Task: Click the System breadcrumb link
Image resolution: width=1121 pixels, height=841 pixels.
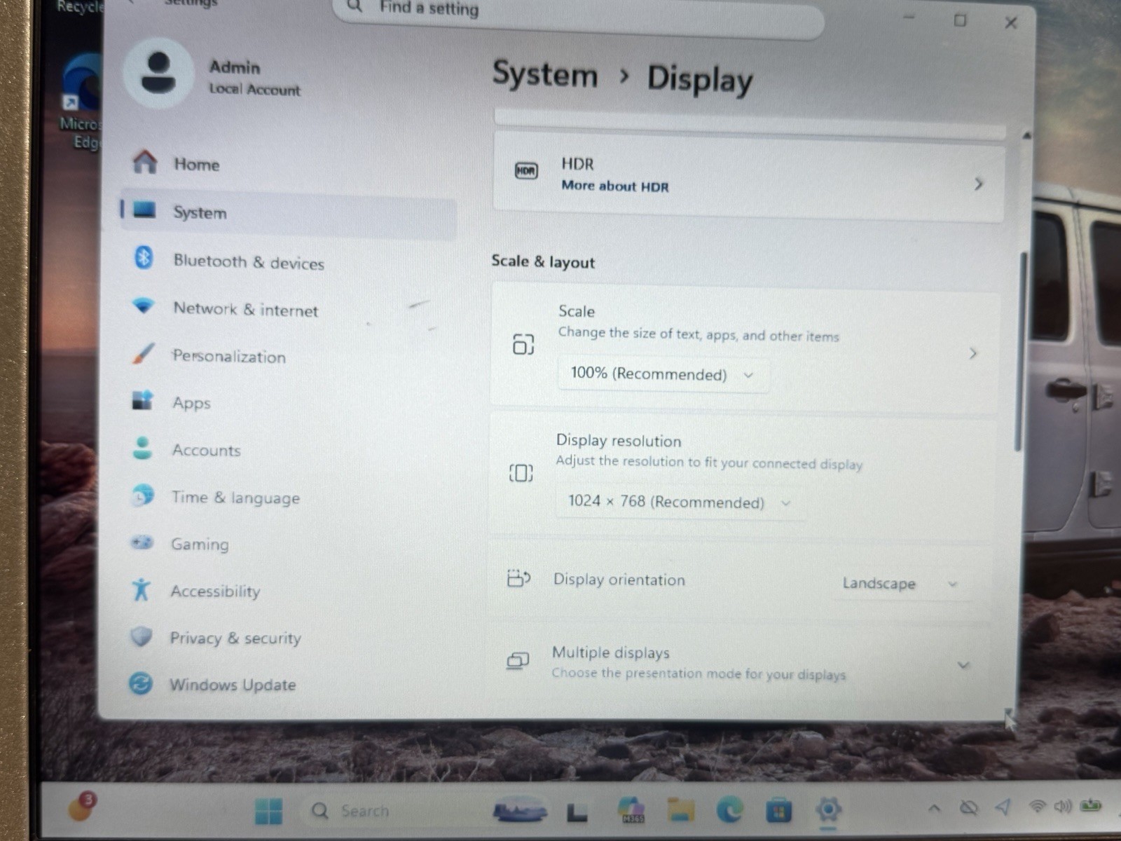Action: pos(544,74)
